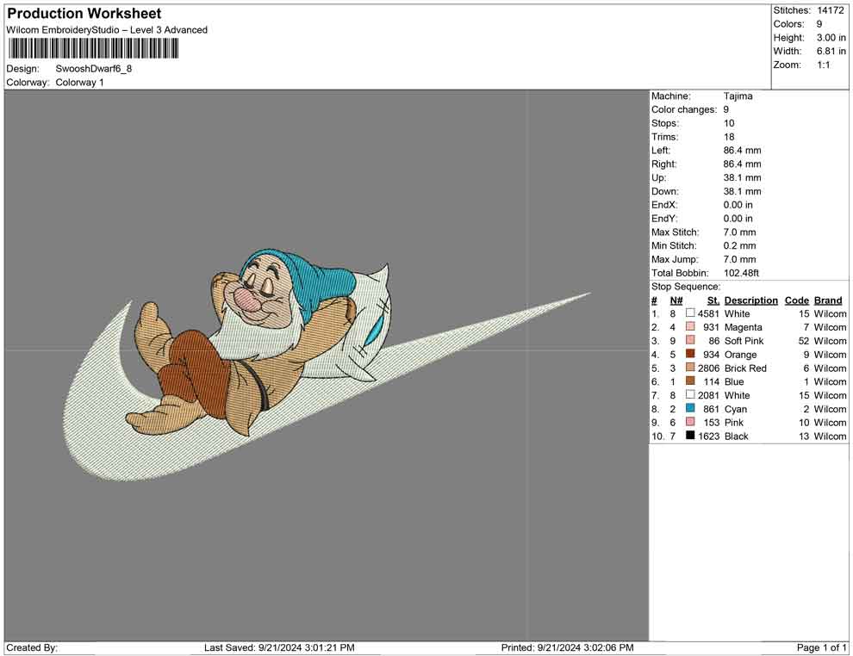The height and width of the screenshot is (656, 853).
Task: Click the Code column header
Action: (x=796, y=300)
